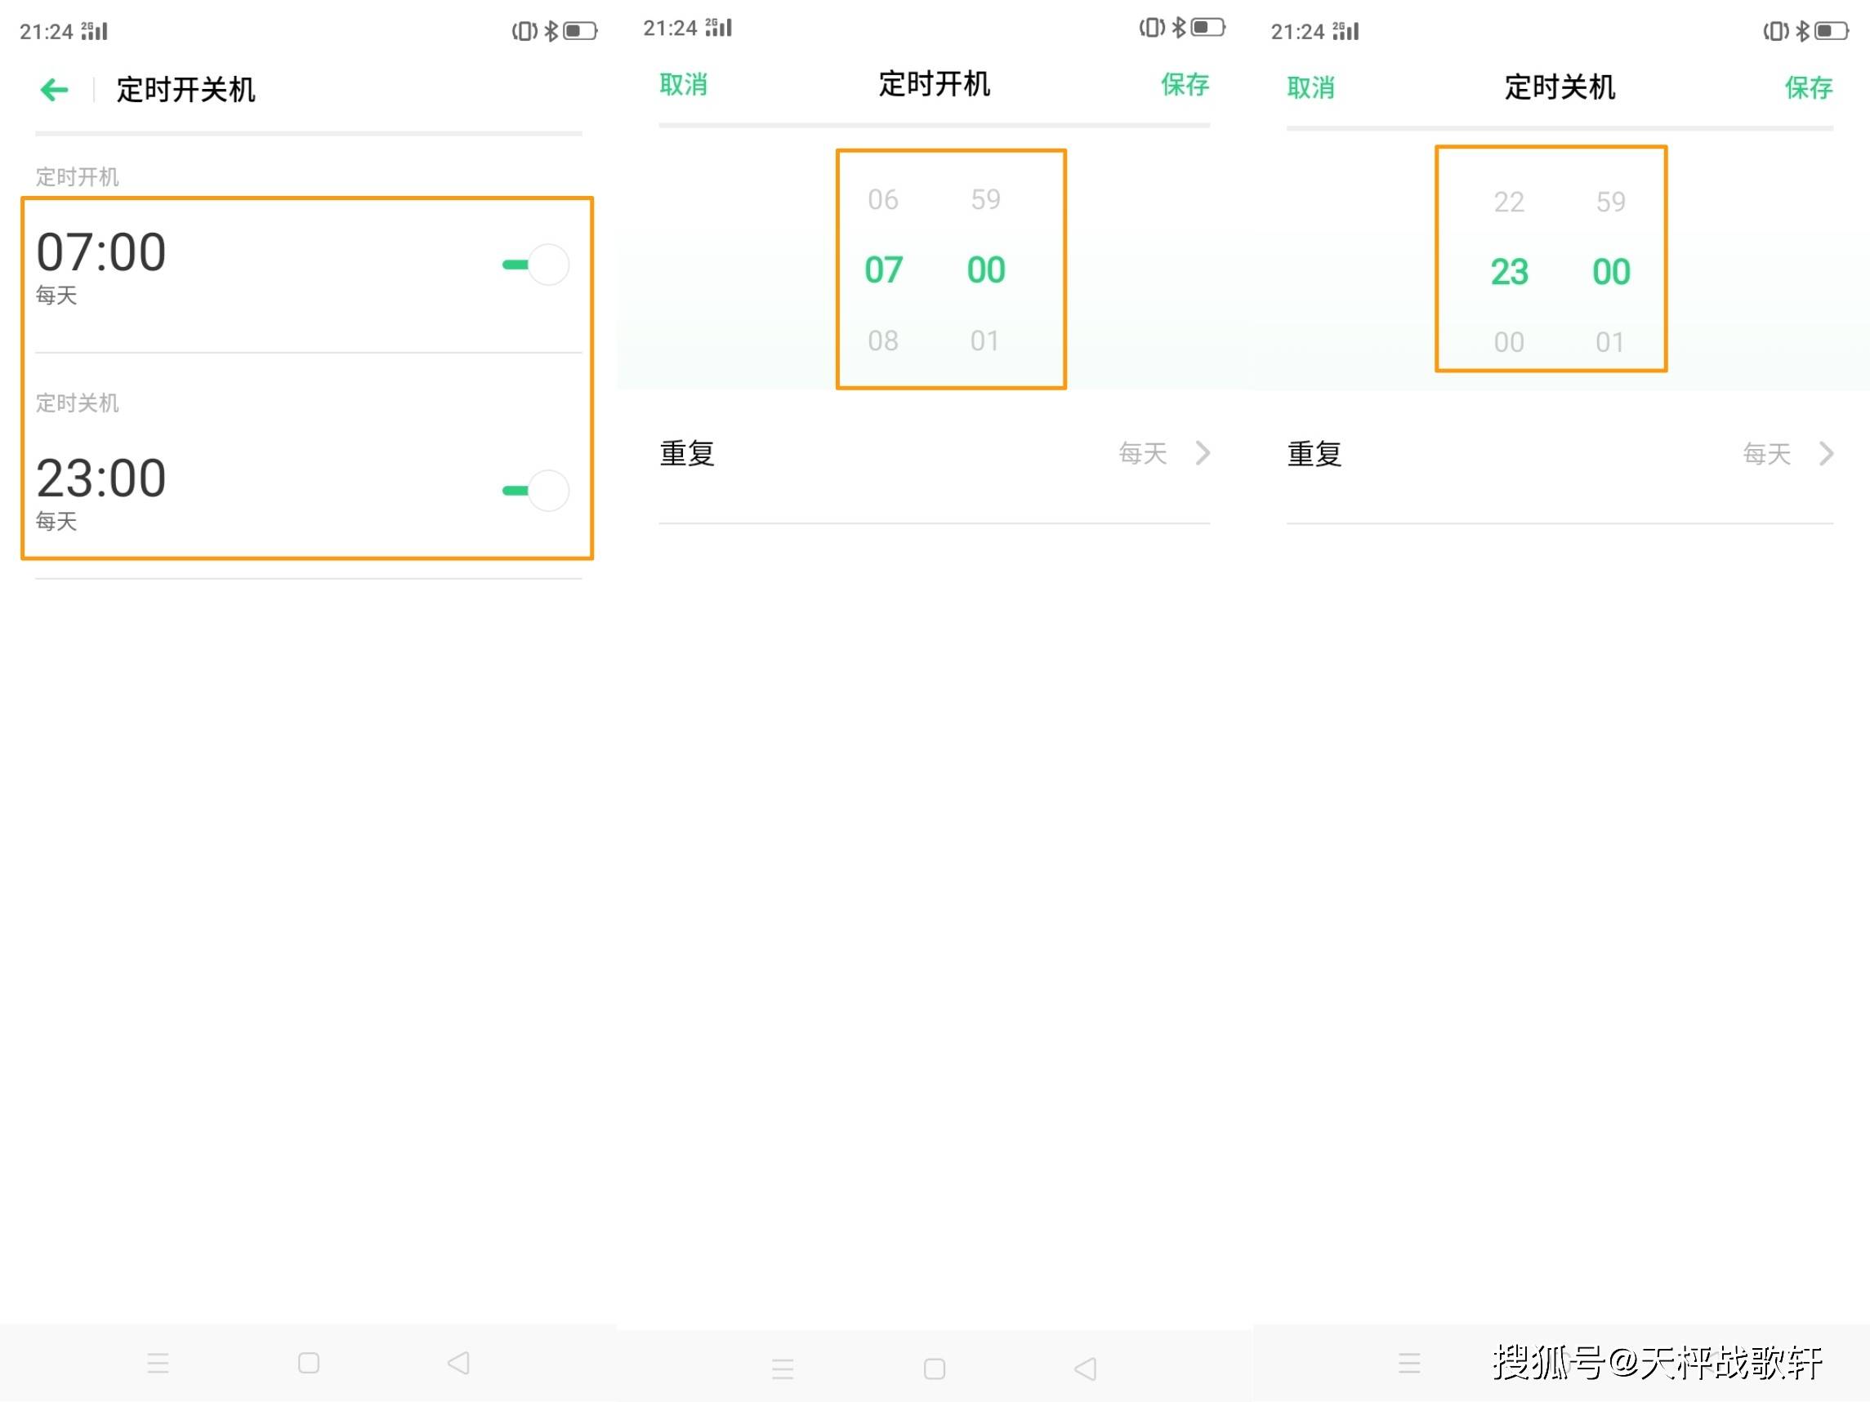Tap the green back arrow in 定时开关机 header
The image size is (1870, 1402).
[54, 90]
